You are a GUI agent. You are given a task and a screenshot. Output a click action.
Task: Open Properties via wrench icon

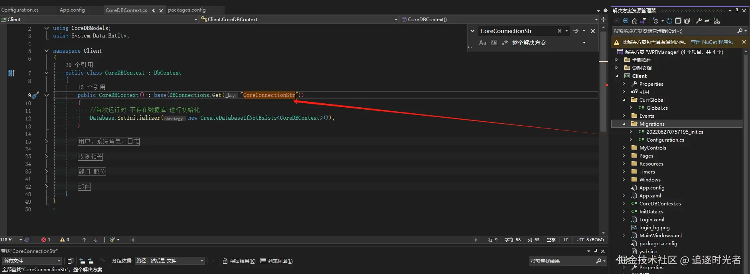(699, 21)
